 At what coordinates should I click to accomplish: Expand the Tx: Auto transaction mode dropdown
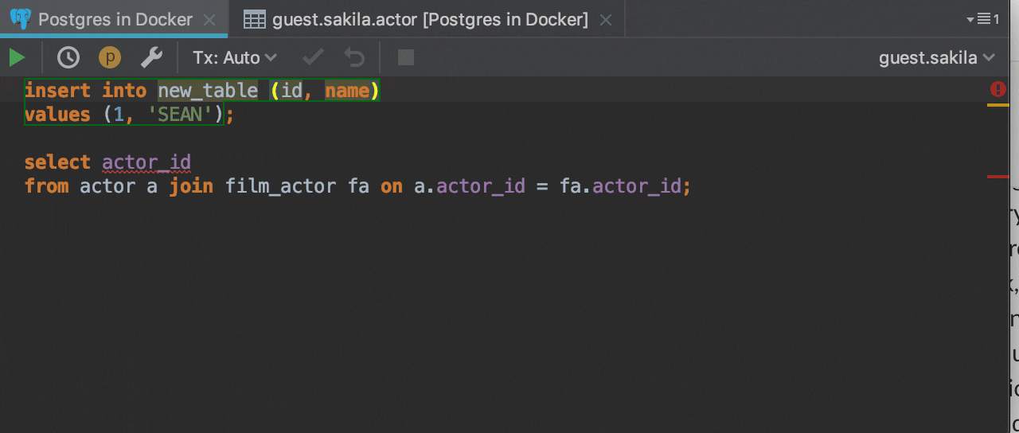[x=235, y=57]
